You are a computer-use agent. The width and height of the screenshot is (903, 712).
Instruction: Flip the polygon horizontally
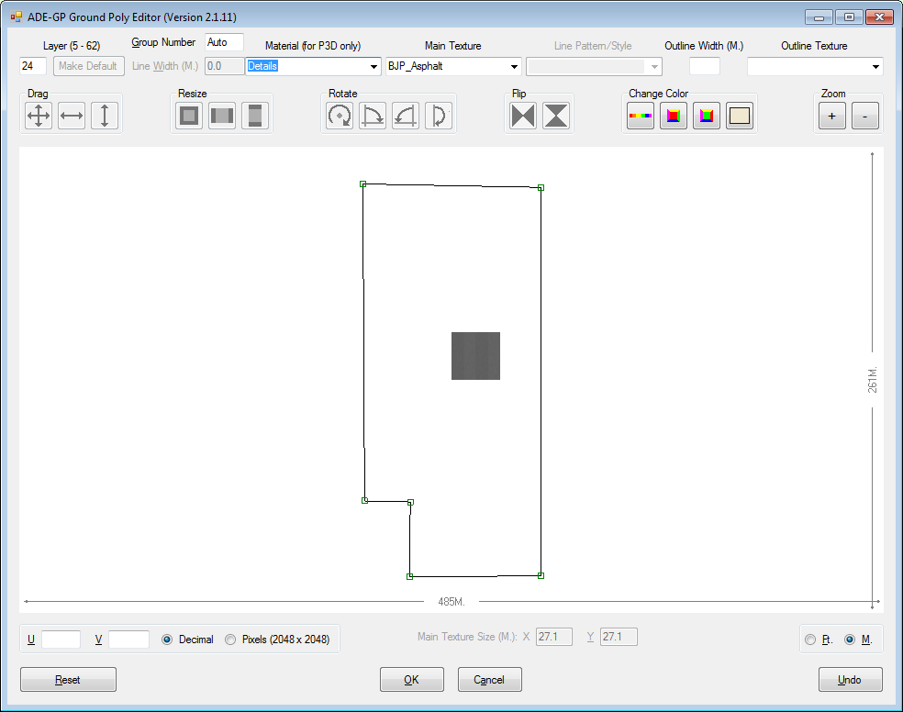522,116
